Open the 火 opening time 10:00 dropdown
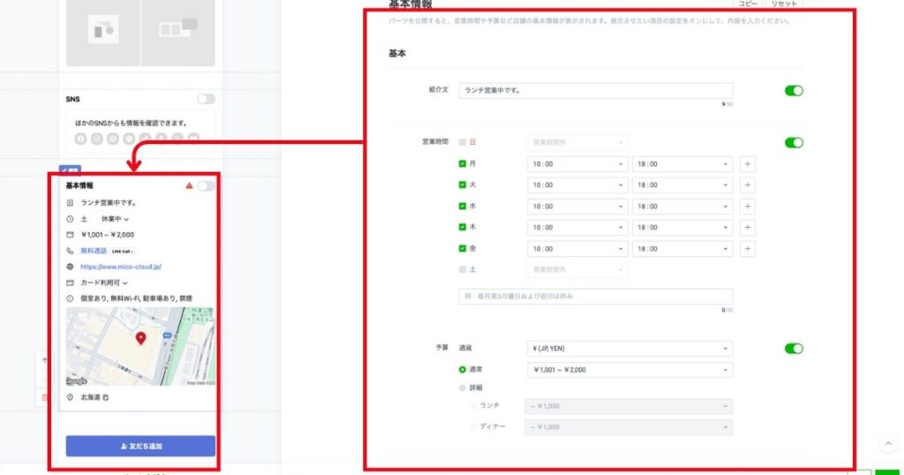The height and width of the screenshot is (475, 904). (577, 185)
